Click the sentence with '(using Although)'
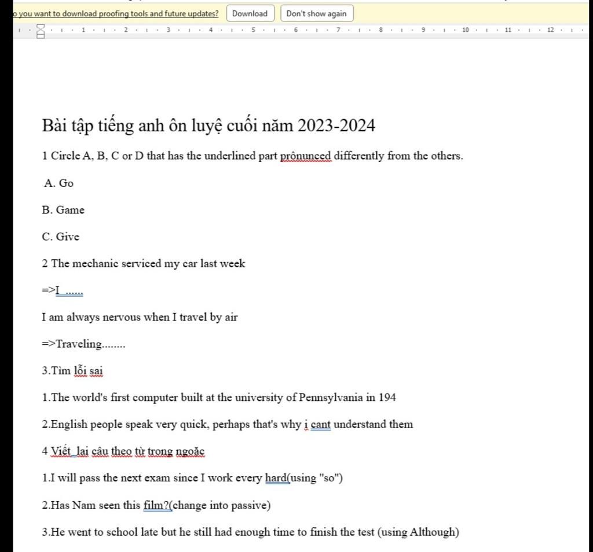The image size is (593, 552). pos(250,532)
